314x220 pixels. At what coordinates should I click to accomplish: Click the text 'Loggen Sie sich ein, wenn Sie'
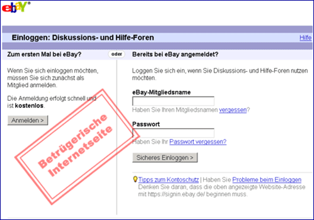pos(172,71)
